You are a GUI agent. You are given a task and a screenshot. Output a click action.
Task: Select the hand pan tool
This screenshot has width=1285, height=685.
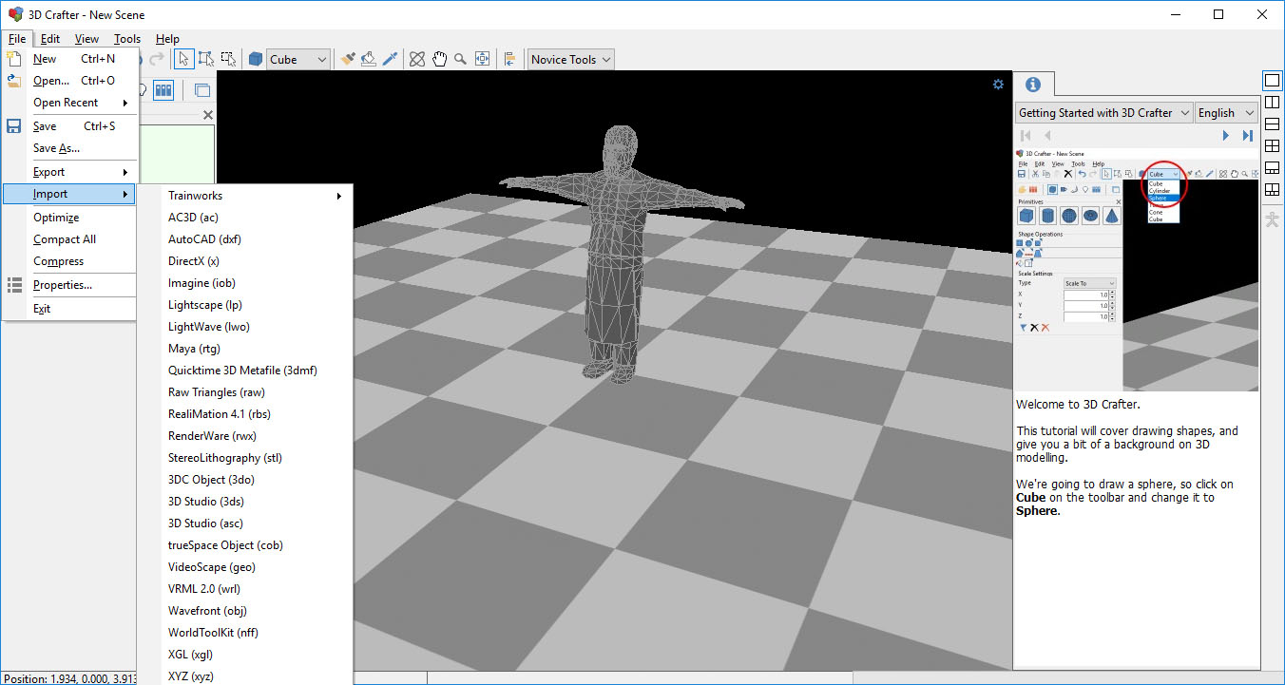439,59
